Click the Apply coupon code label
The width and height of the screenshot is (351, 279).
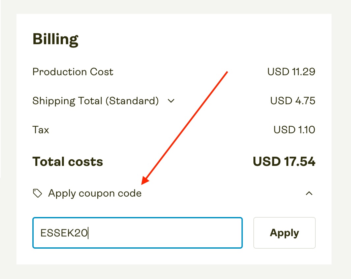pyautogui.click(x=95, y=193)
